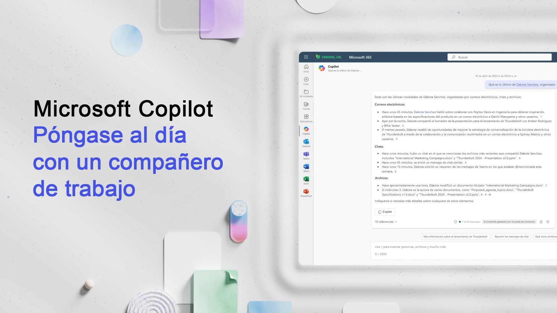Click Más información sobre lanzamiento de Thunderbolt

click(x=455, y=236)
